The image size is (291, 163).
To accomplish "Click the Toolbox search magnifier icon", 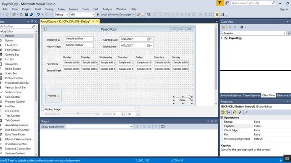I will coord(33,26).
